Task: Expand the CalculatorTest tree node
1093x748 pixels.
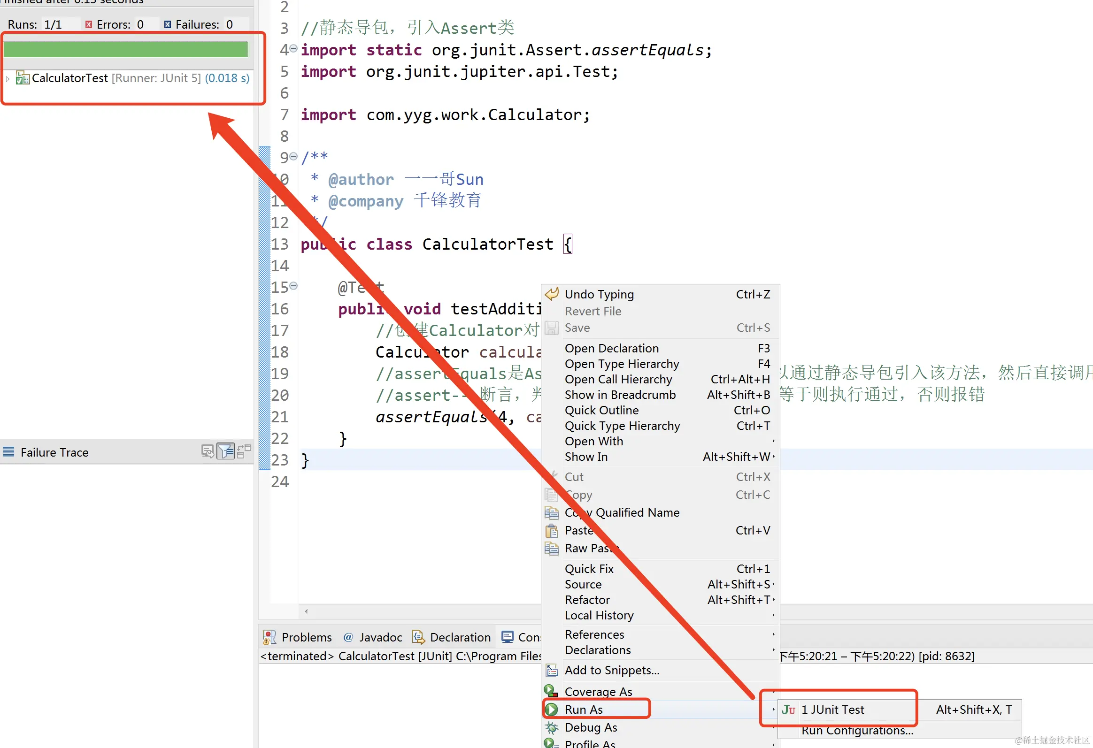Action: click(8, 78)
